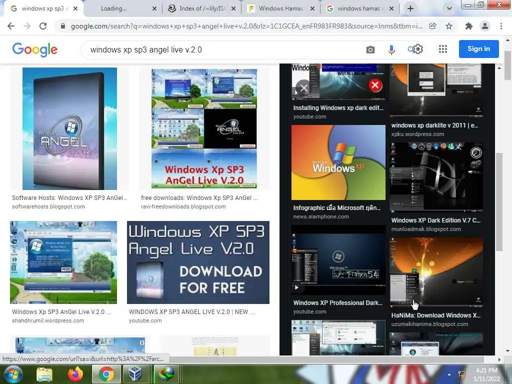Close the 'windows xp sp3' tab

[75, 8]
